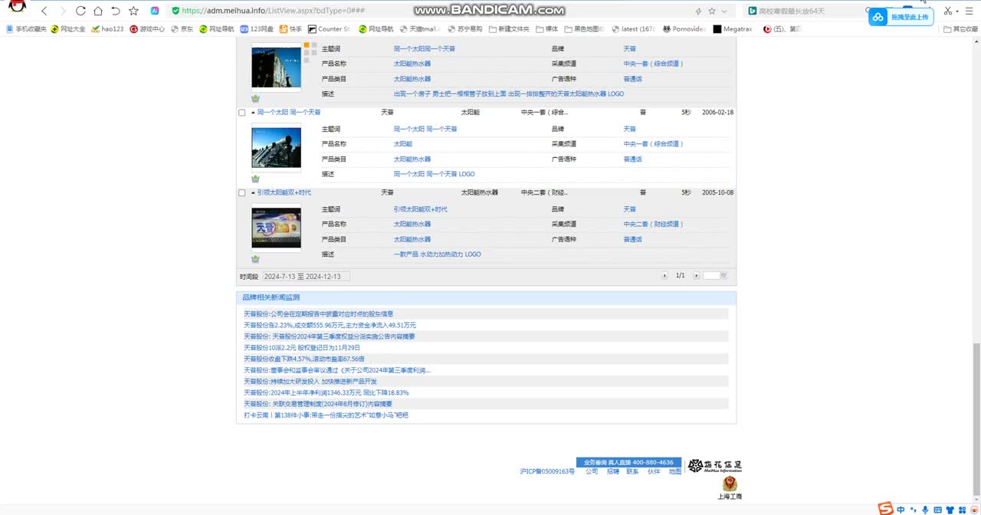
Task: Tick checkbox for 引领太阳能双+时代 row
Action: click(242, 193)
